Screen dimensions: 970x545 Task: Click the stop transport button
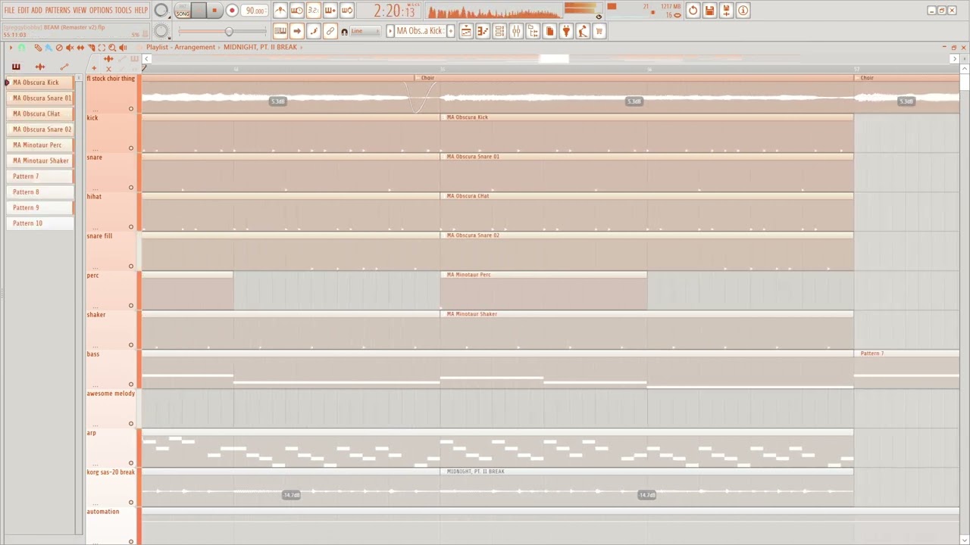[214, 11]
